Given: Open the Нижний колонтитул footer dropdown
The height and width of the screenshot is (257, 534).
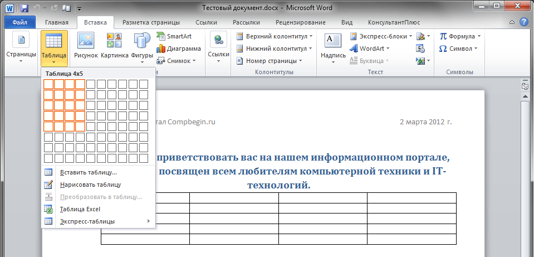Looking at the screenshot, I should [275, 49].
